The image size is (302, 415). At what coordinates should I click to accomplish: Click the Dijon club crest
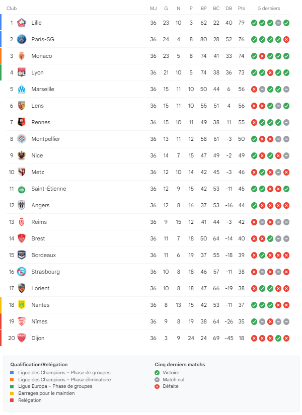coord(22,338)
